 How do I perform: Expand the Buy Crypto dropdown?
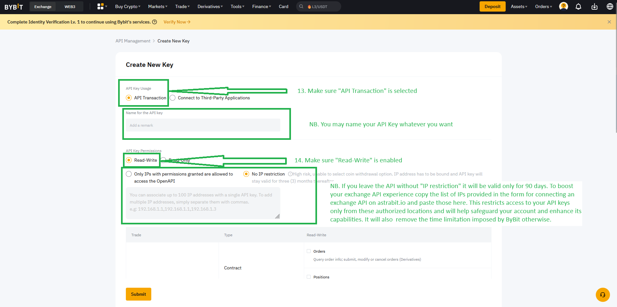click(x=128, y=6)
